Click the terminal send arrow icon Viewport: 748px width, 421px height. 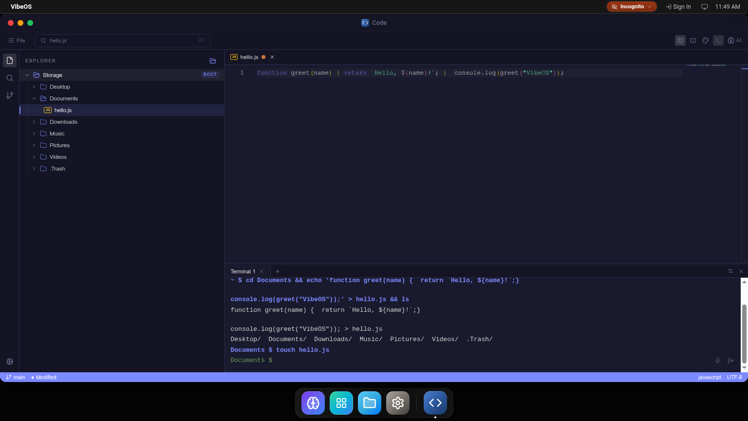click(x=730, y=361)
